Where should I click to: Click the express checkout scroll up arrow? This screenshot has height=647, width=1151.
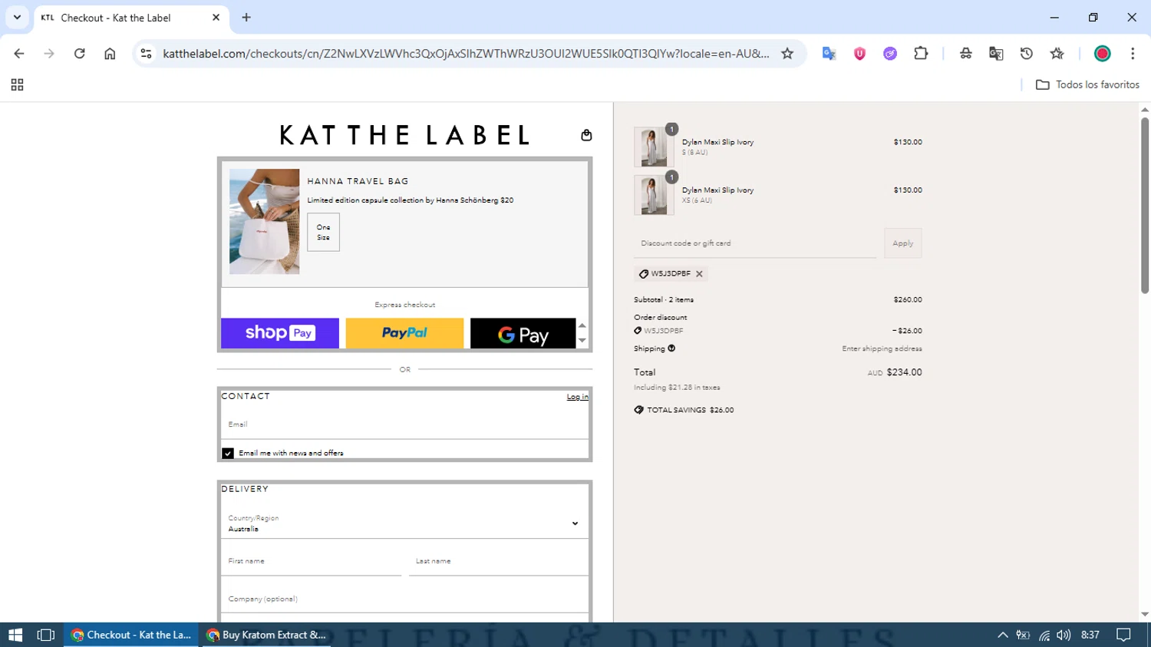tap(582, 325)
